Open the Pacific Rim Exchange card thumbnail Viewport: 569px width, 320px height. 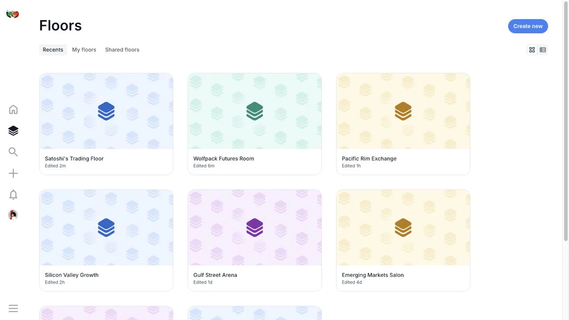pos(403,111)
